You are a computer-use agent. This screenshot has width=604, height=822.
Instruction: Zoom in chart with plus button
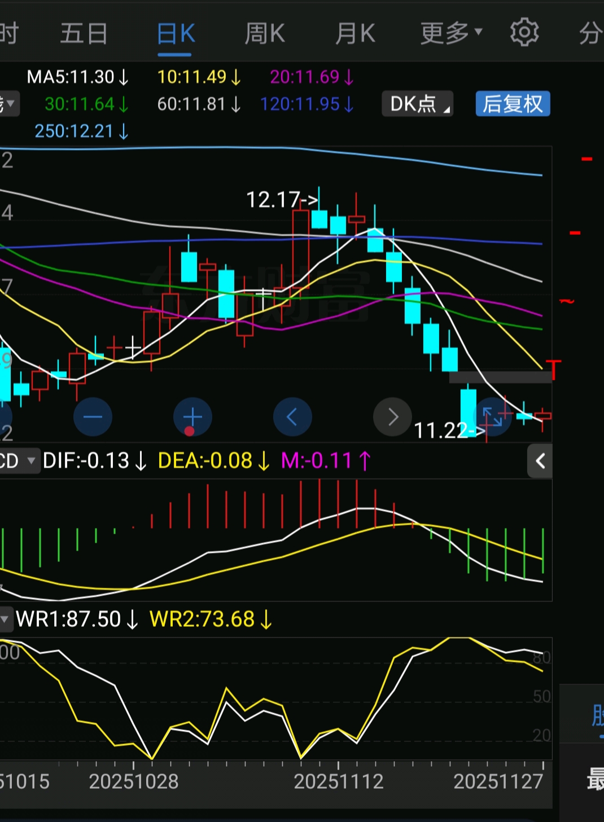coord(192,417)
